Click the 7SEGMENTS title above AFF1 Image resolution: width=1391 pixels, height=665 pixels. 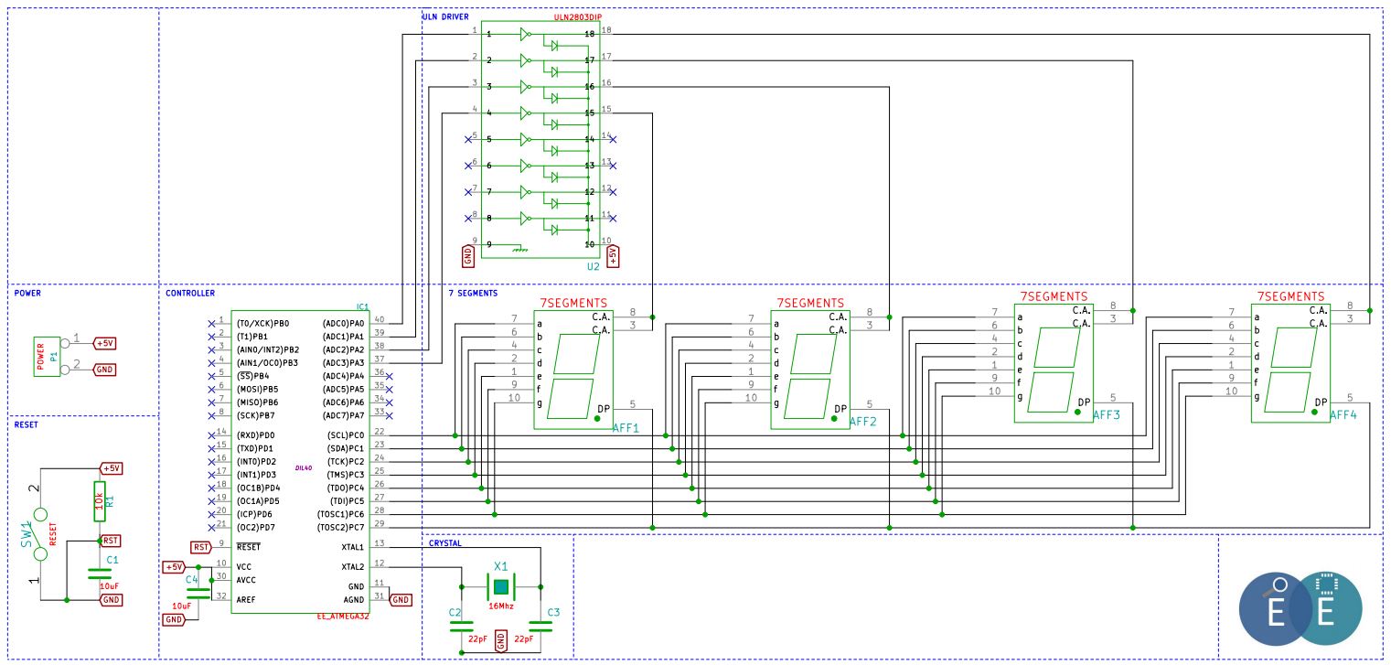(x=573, y=304)
